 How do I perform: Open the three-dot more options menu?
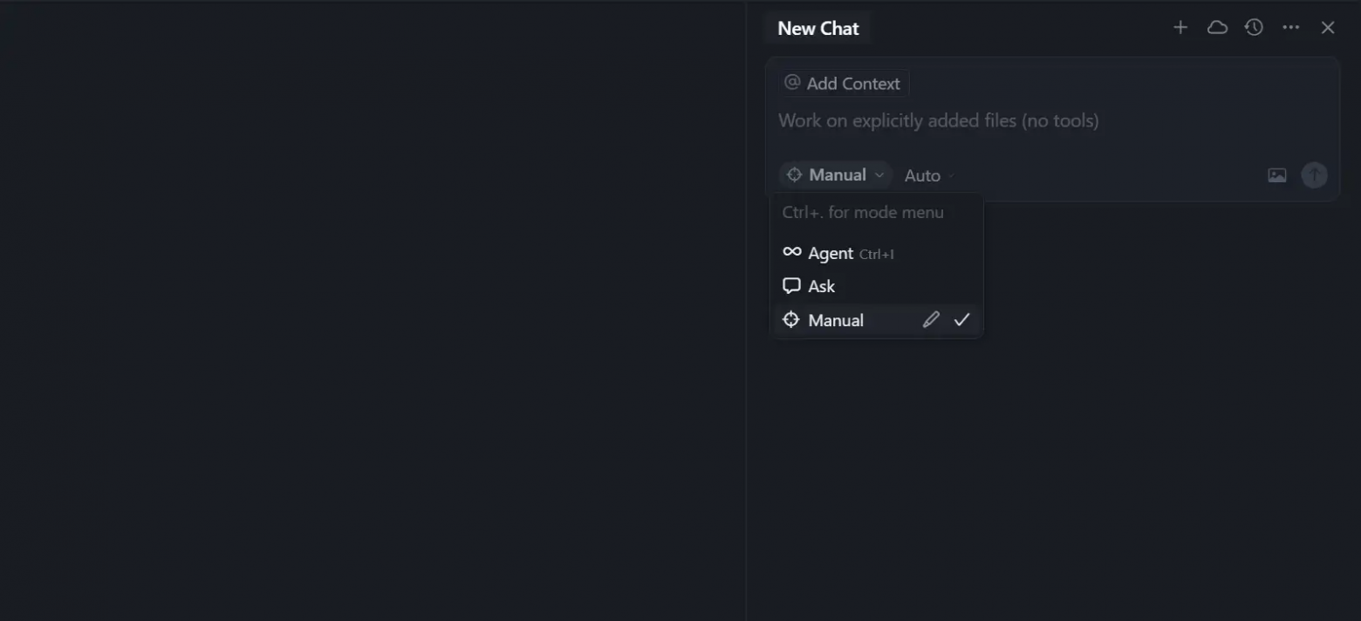pos(1291,28)
